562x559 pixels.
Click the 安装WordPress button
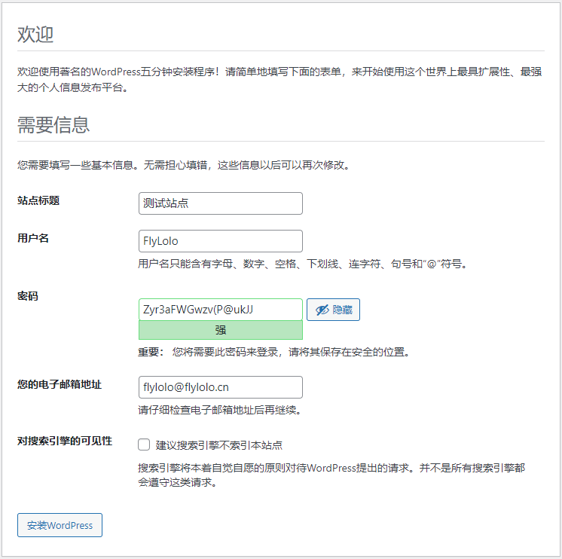tap(60, 525)
